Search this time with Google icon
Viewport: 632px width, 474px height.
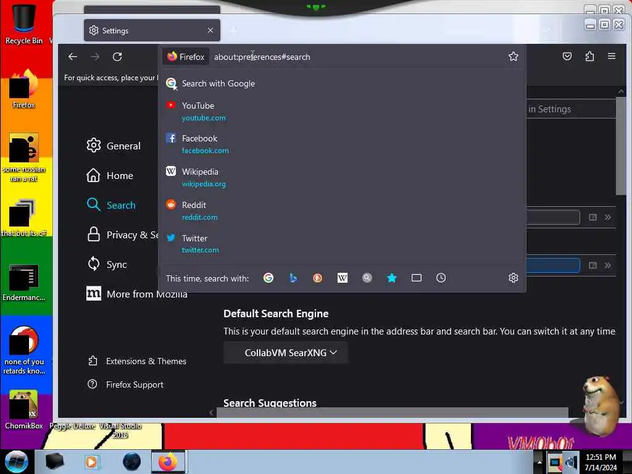(x=268, y=278)
